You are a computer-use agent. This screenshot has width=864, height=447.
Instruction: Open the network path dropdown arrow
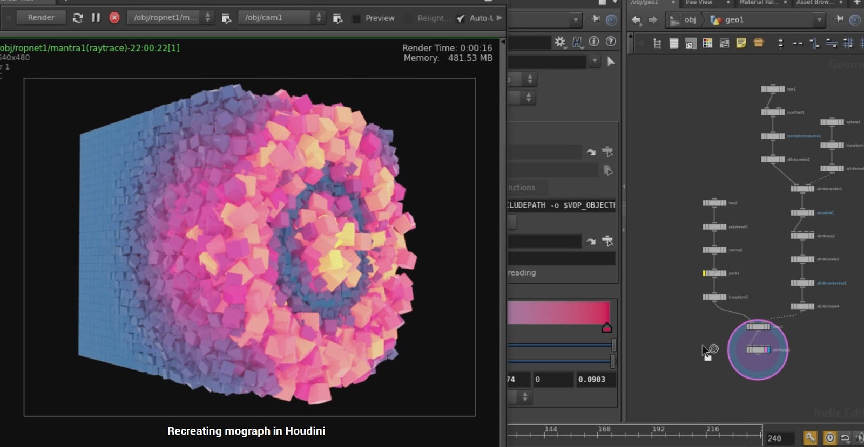coord(819,20)
